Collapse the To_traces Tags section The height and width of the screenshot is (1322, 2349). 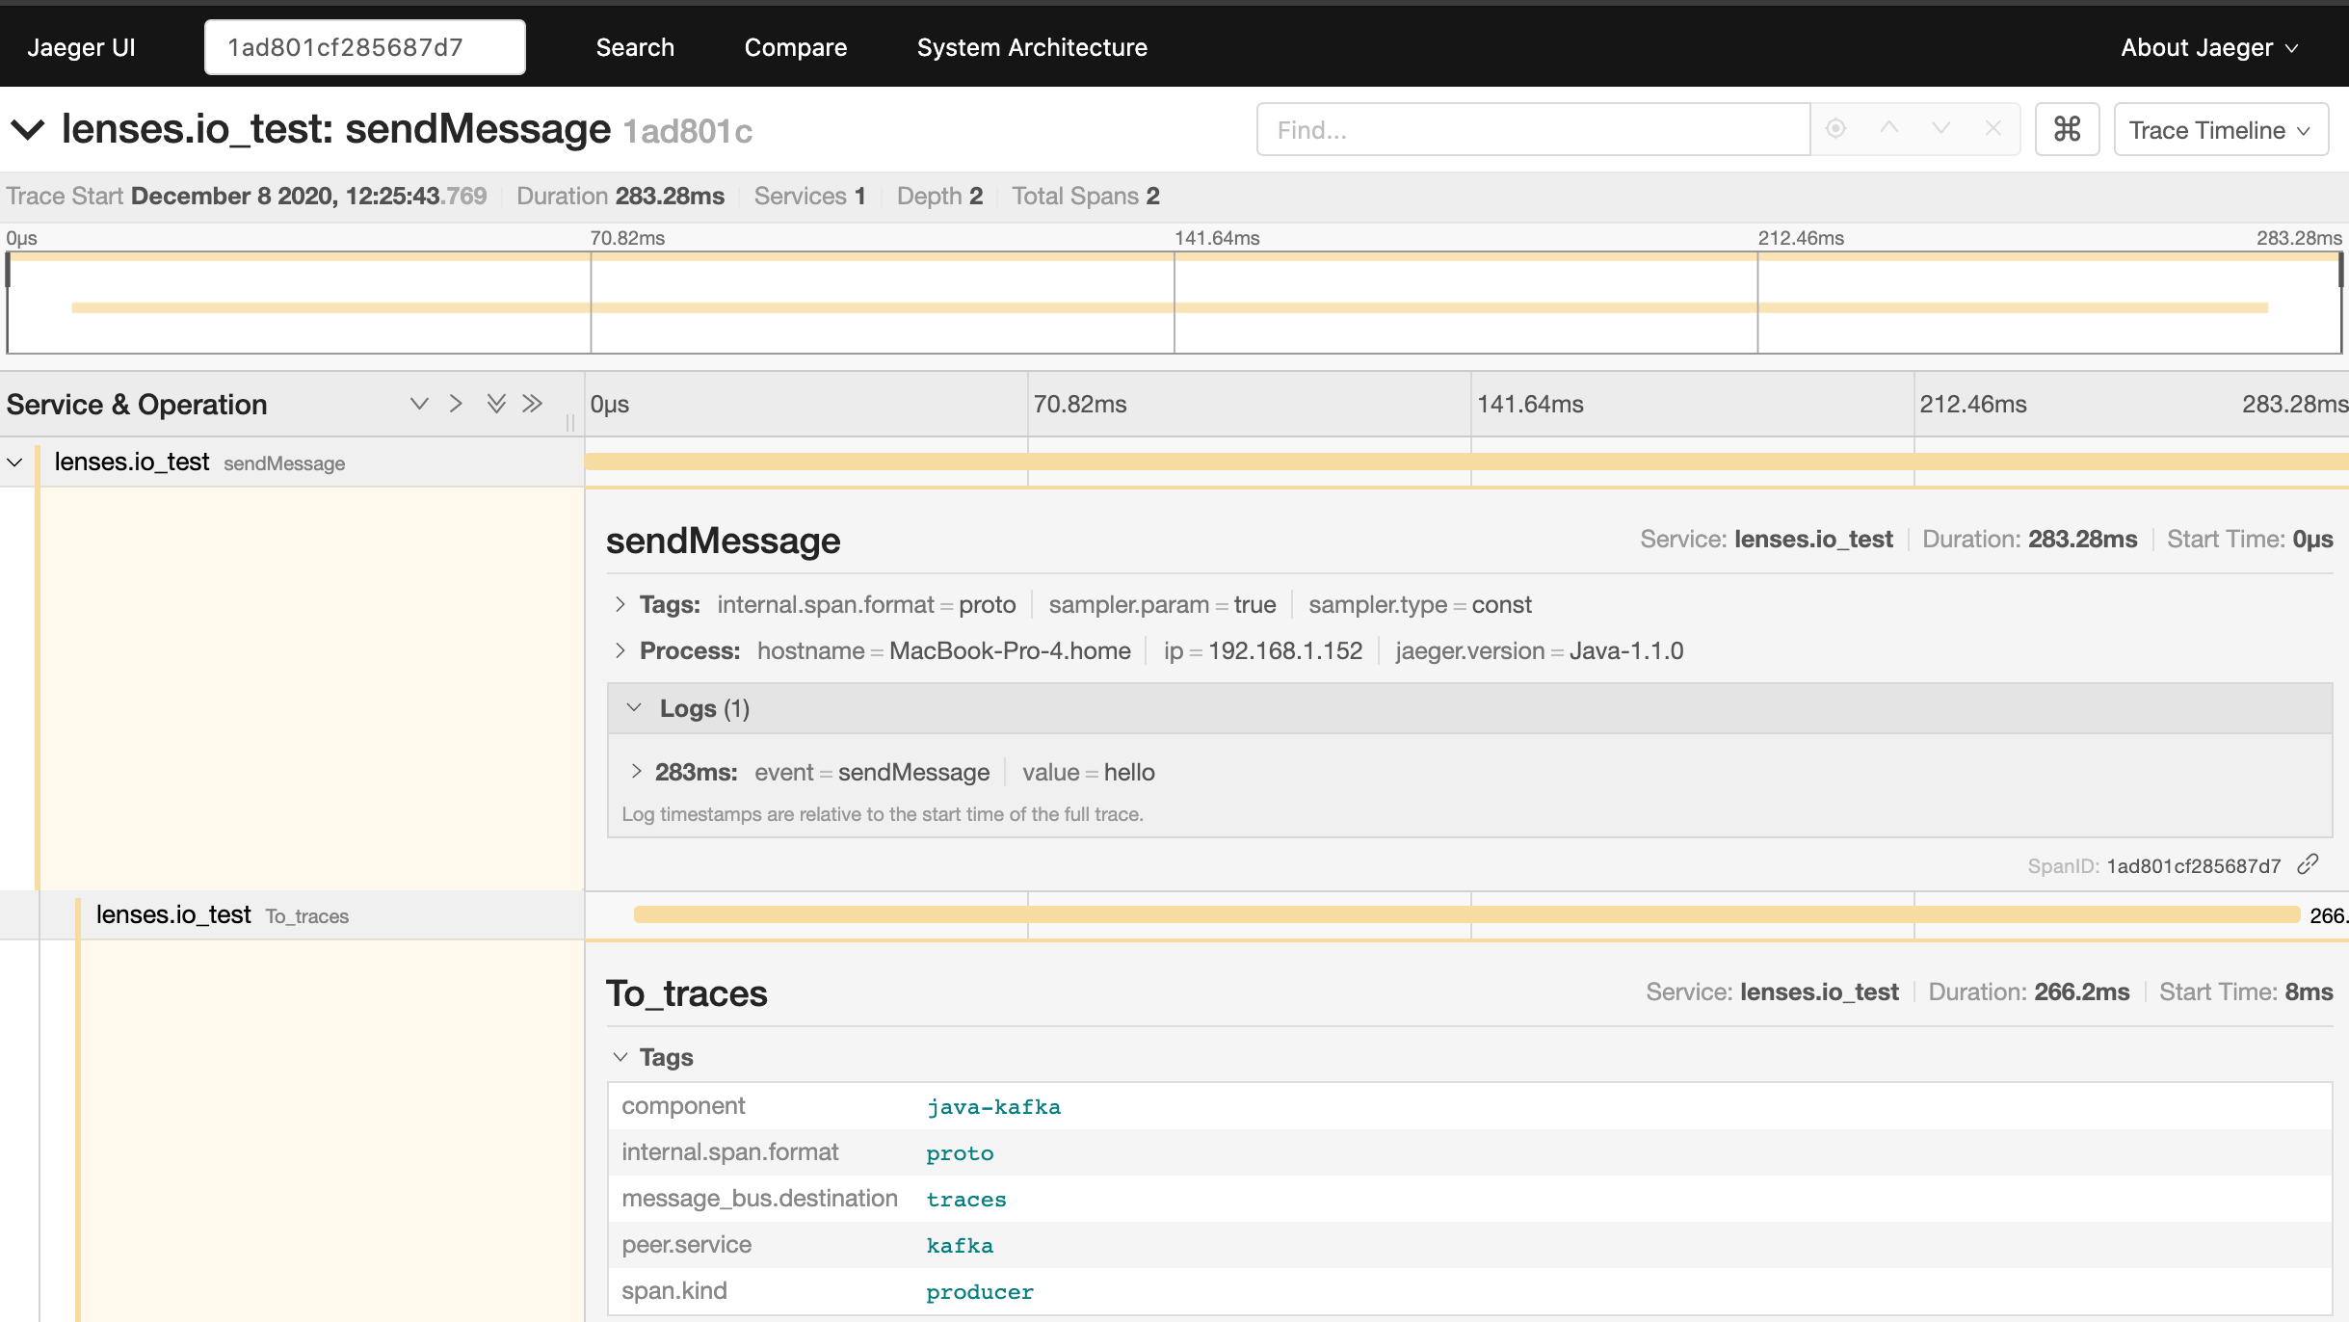tap(620, 1057)
